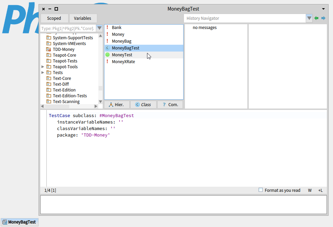Screen dimensions: 333x227
Task: Toggle the Class side button
Action: click(143, 104)
